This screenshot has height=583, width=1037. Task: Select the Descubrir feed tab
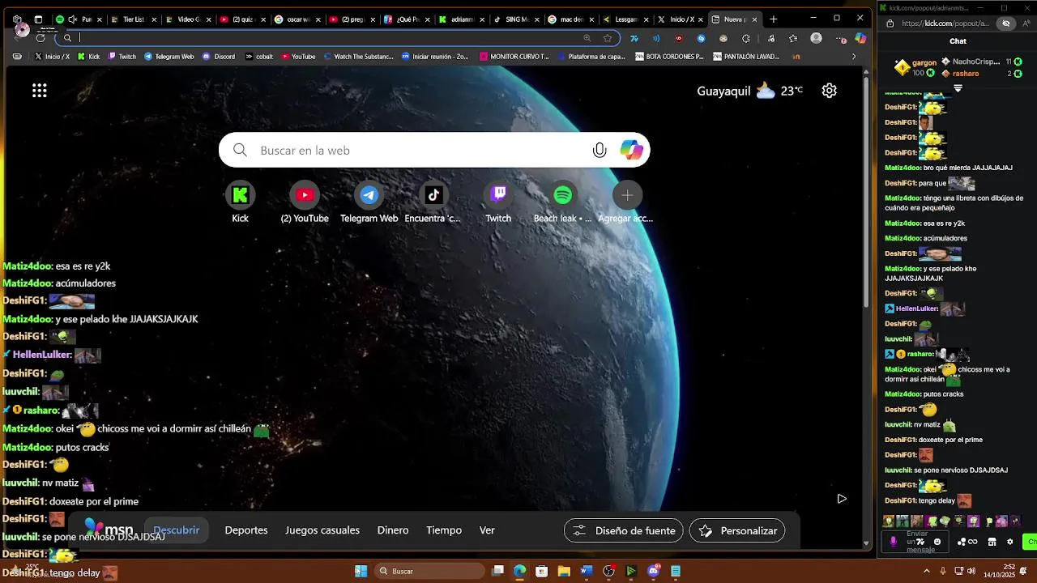176,530
